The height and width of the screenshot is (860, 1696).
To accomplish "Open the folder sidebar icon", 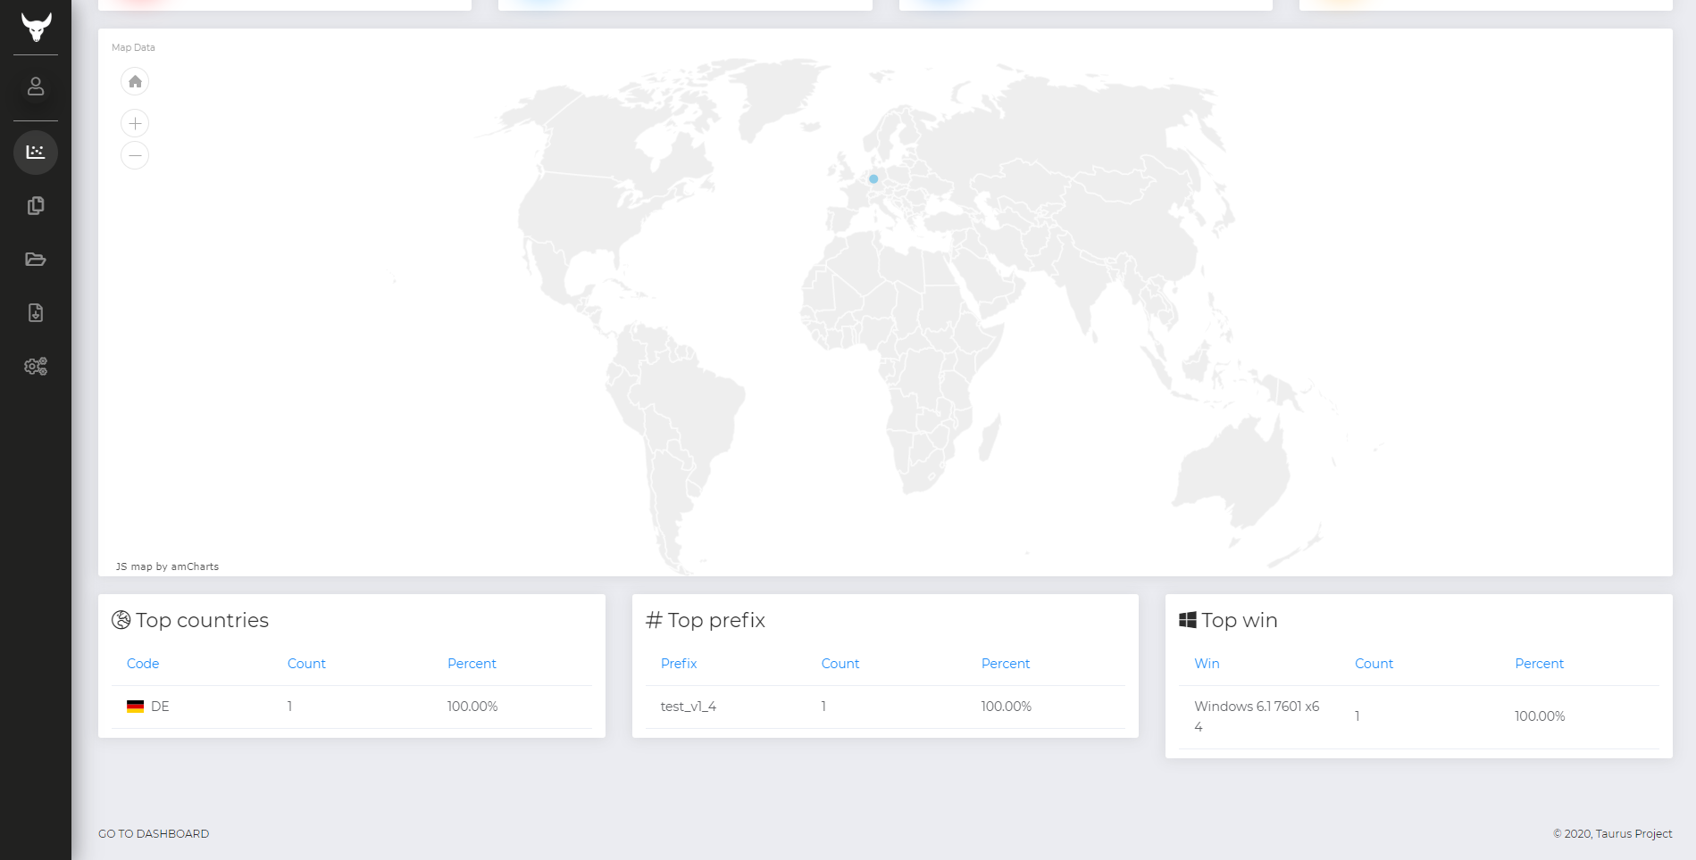I will point(36,260).
